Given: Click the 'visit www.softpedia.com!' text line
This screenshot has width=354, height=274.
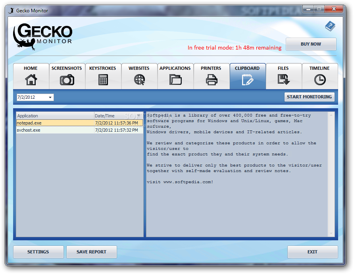Looking at the screenshot, I should point(180,182).
